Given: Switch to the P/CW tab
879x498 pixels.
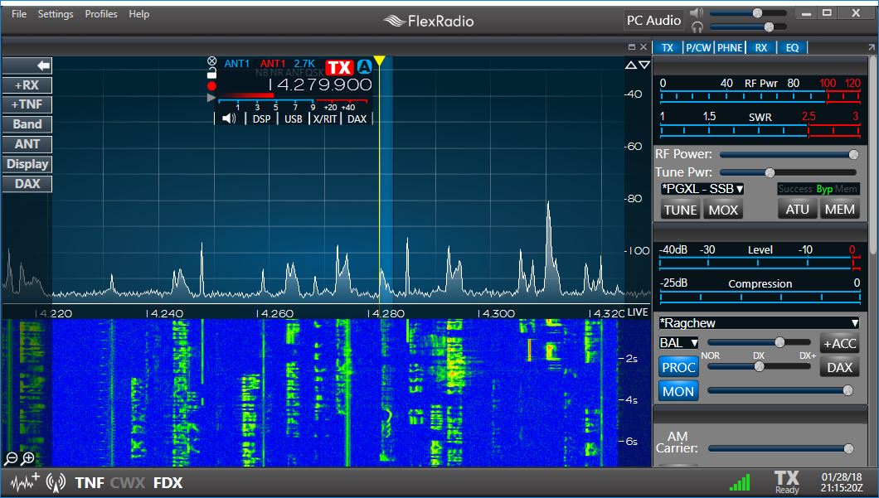Looking at the screenshot, I should pos(697,47).
